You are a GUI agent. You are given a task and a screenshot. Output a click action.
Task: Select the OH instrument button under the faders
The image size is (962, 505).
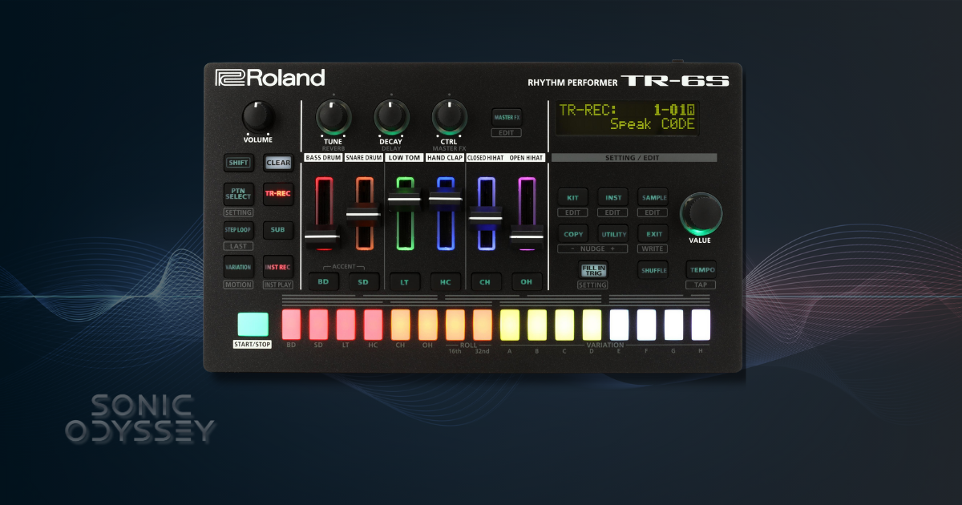click(526, 281)
